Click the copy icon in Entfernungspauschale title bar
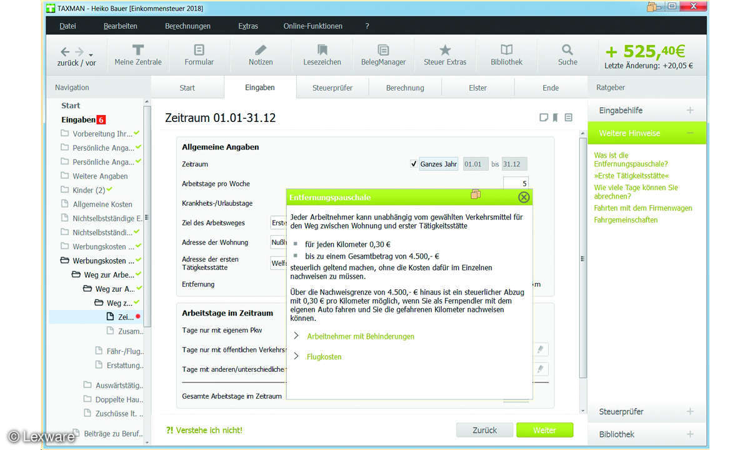750x450 pixels. click(x=476, y=194)
